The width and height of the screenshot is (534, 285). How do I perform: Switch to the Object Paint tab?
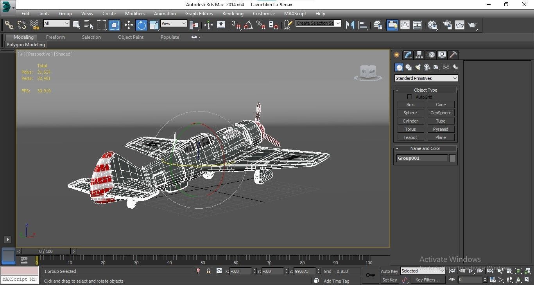coord(131,37)
